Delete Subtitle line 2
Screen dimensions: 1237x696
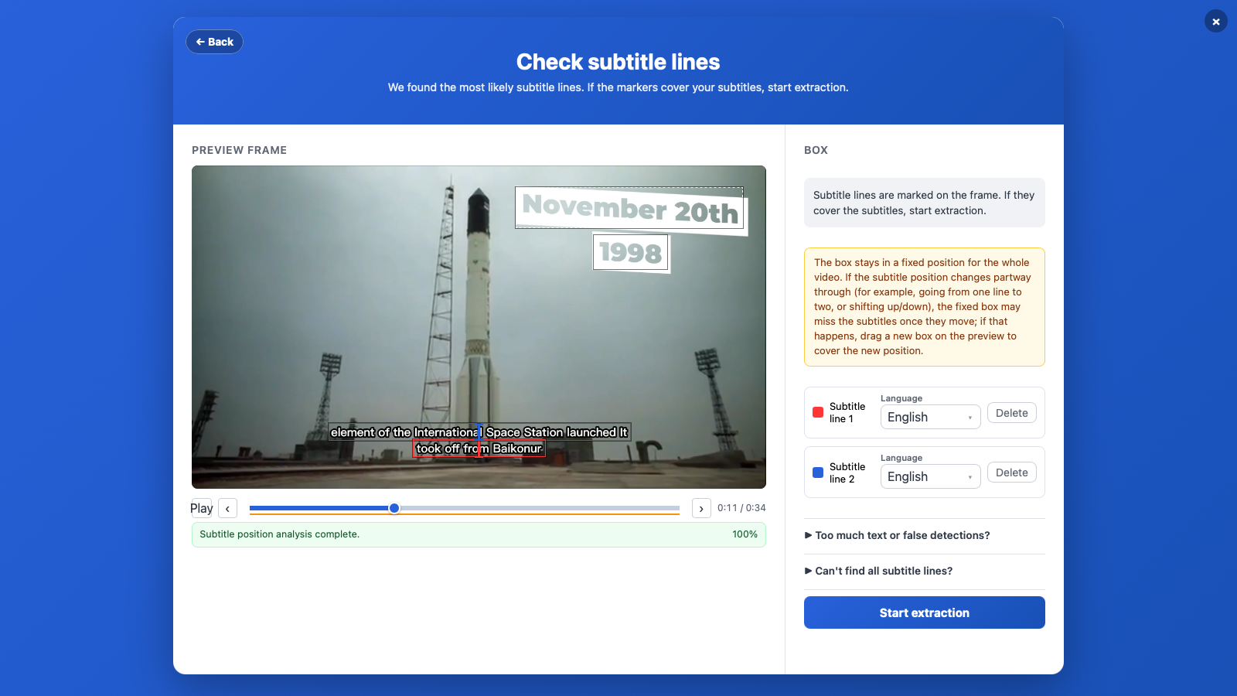1011,473
